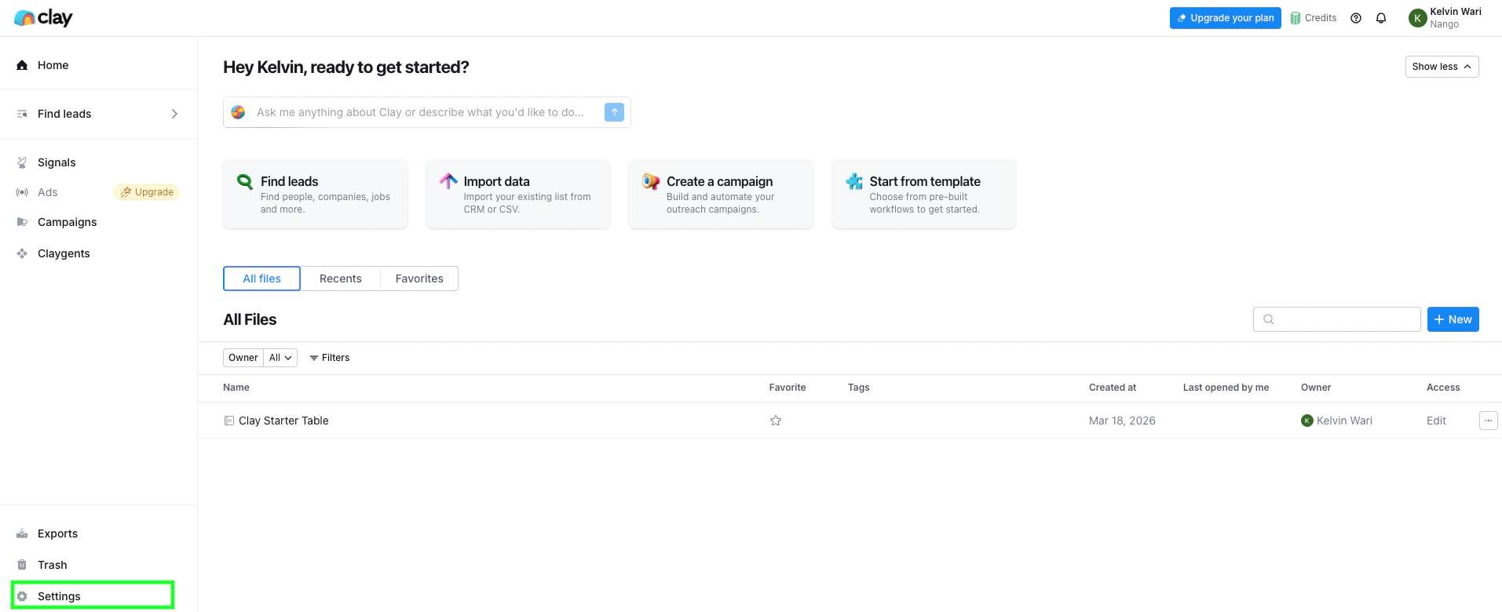Click the Favorite column header

point(788,388)
